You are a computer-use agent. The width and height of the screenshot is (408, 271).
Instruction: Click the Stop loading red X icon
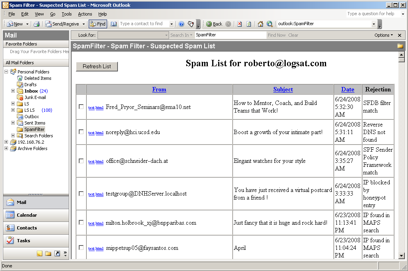pyautogui.click(x=240, y=24)
